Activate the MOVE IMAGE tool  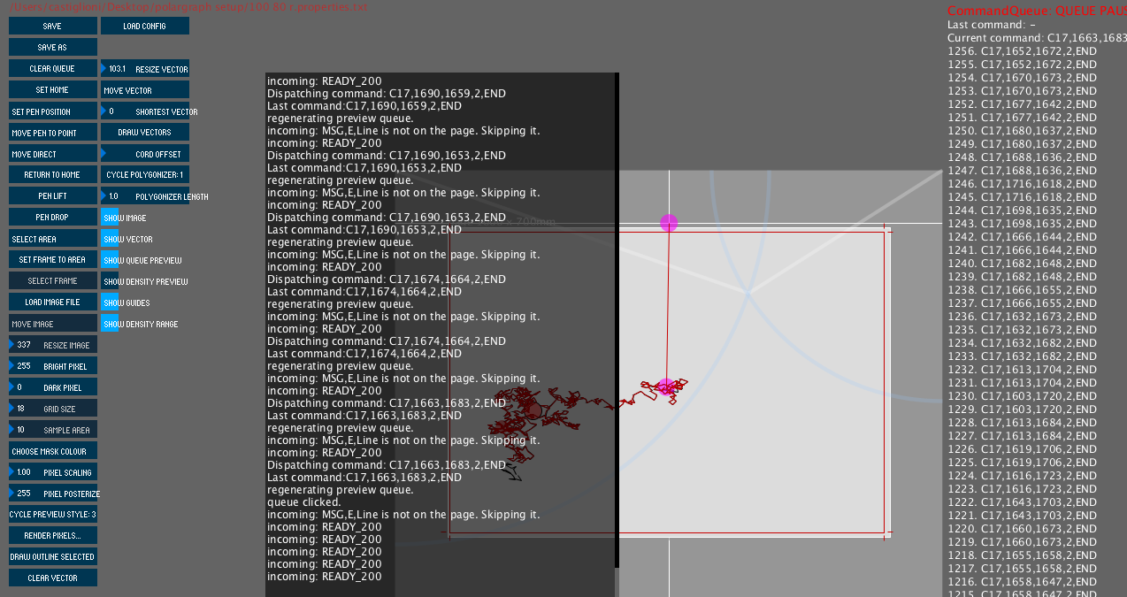(x=52, y=324)
